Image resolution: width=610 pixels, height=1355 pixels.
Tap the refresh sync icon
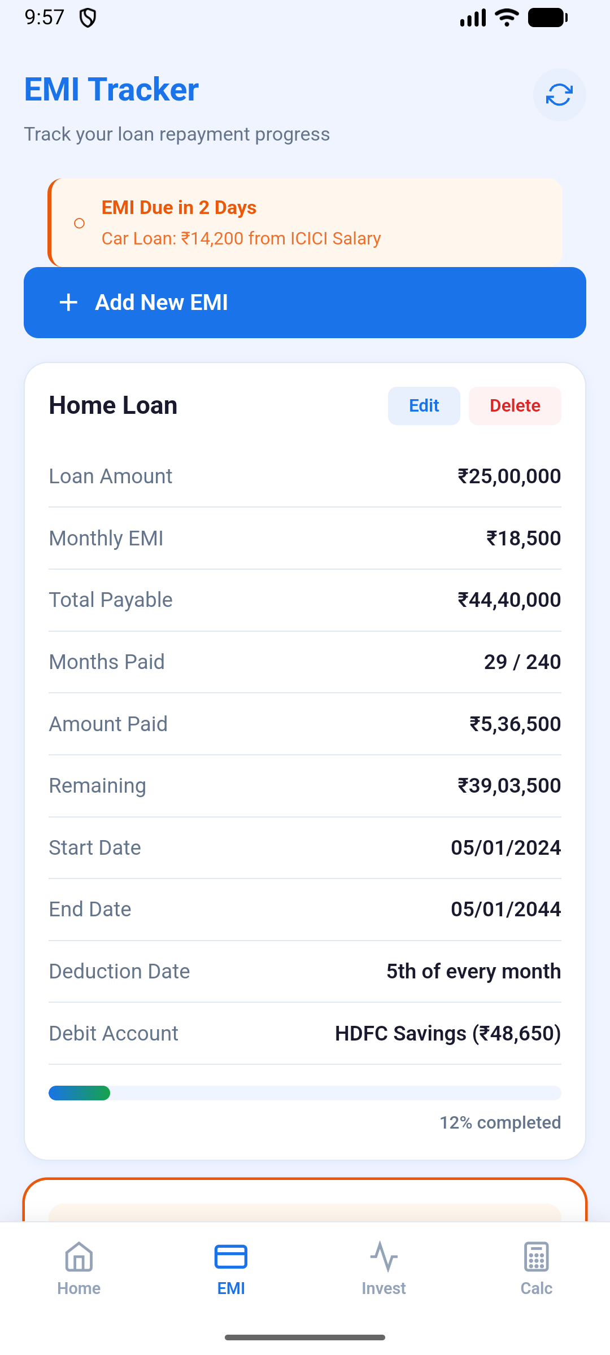(x=559, y=95)
